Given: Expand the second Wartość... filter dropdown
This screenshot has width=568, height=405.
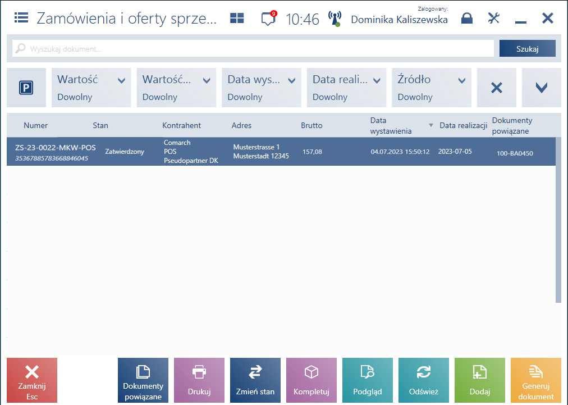Looking at the screenshot, I should click(176, 88).
